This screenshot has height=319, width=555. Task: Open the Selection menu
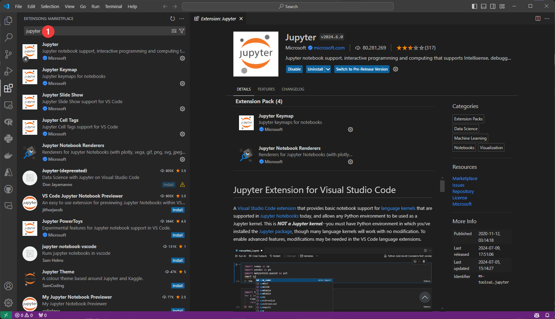point(50,6)
